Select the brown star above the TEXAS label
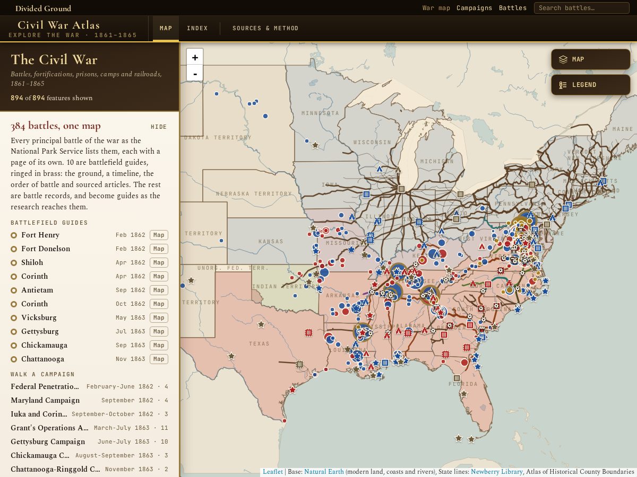The height and width of the screenshot is (477, 637). click(261, 324)
